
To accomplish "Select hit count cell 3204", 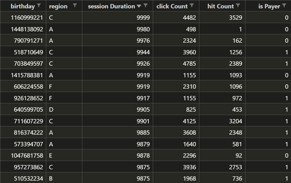I will click(222, 121).
